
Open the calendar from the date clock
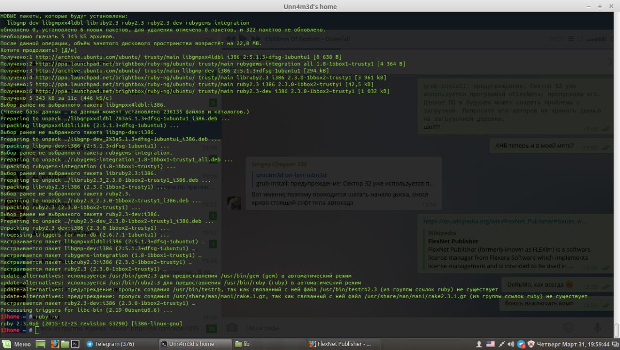(x=573, y=344)
